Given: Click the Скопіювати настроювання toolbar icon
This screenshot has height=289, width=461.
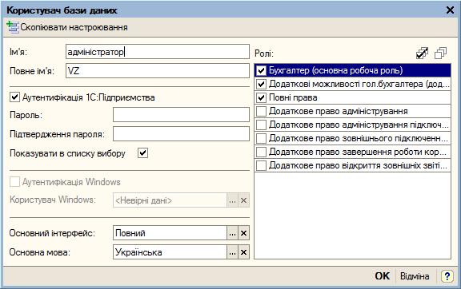Looking at the screenshot, I should (12, 27).
